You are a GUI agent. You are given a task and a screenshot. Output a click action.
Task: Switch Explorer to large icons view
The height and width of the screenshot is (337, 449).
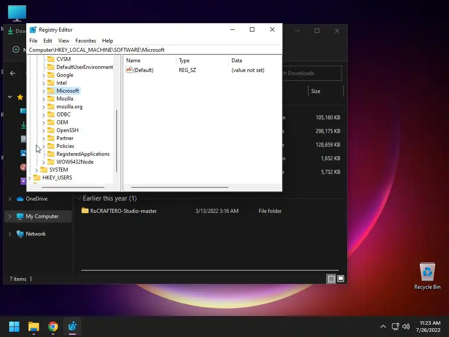[x=341, y=279]
